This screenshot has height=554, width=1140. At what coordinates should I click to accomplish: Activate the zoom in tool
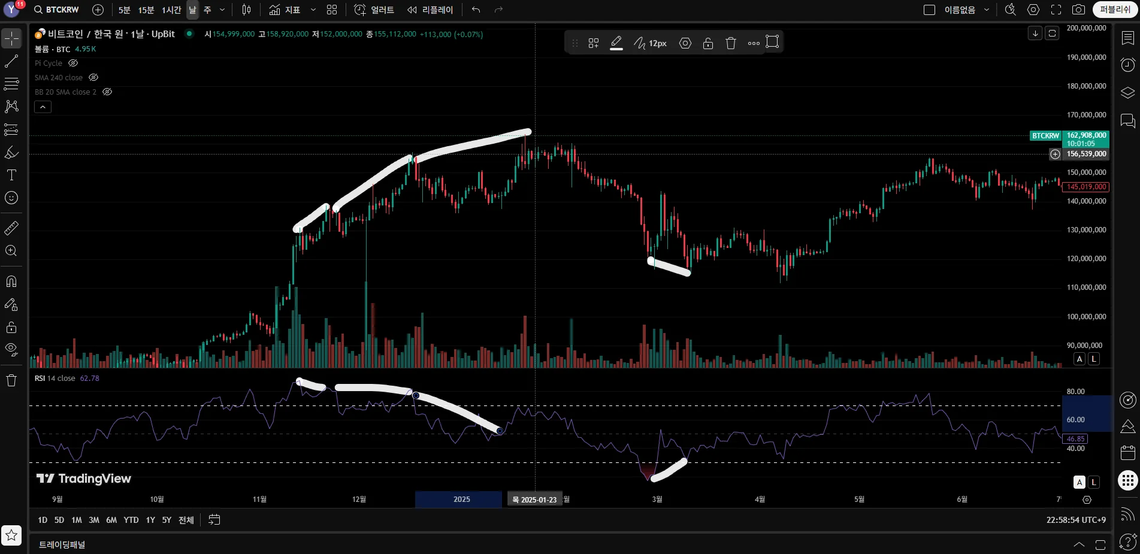(x=11, y=251)
